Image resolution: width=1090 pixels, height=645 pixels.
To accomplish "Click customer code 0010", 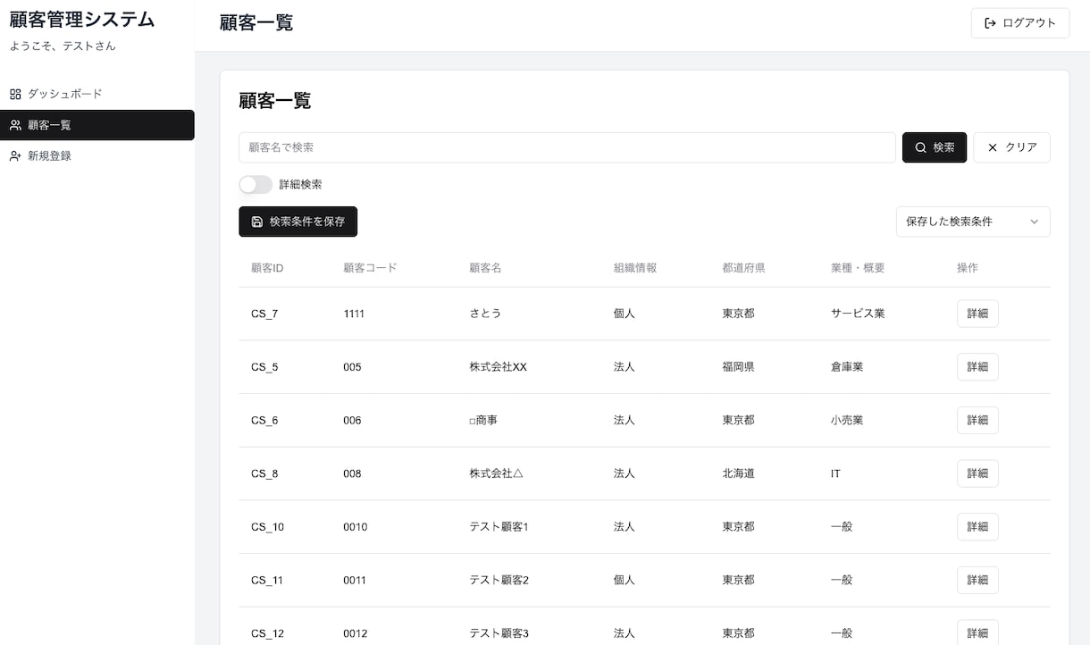I will click(x=356, y=527).
